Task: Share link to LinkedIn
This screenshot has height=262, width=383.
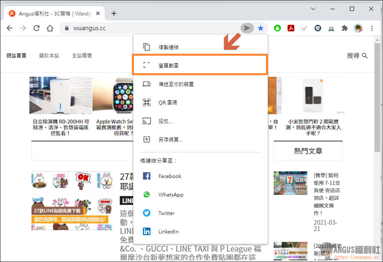Action: click(x=200, y=231)
